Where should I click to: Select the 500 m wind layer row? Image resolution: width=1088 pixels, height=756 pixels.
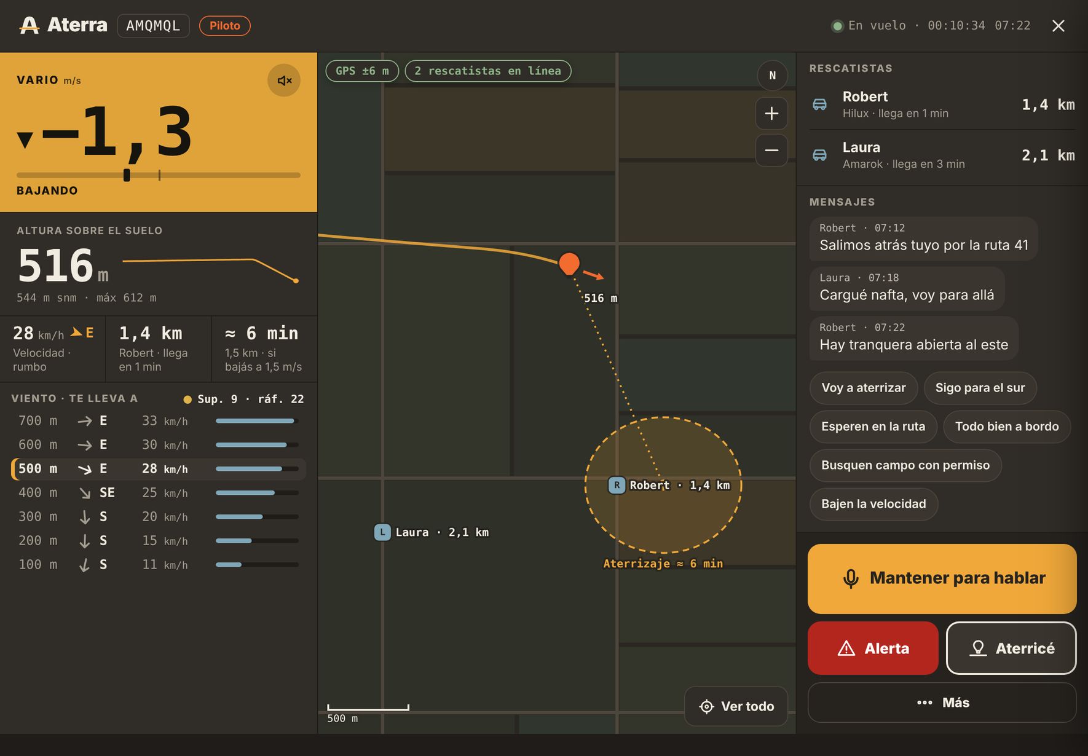click(x=159, y=469)
